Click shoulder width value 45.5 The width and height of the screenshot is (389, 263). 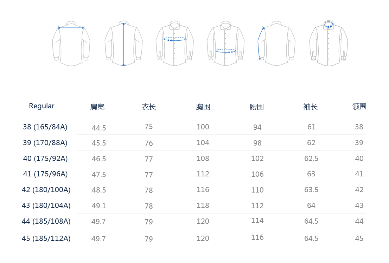click(99, 143)
